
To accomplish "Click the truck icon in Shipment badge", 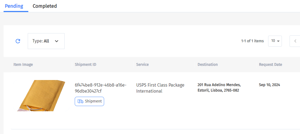I will pos(80,101).
